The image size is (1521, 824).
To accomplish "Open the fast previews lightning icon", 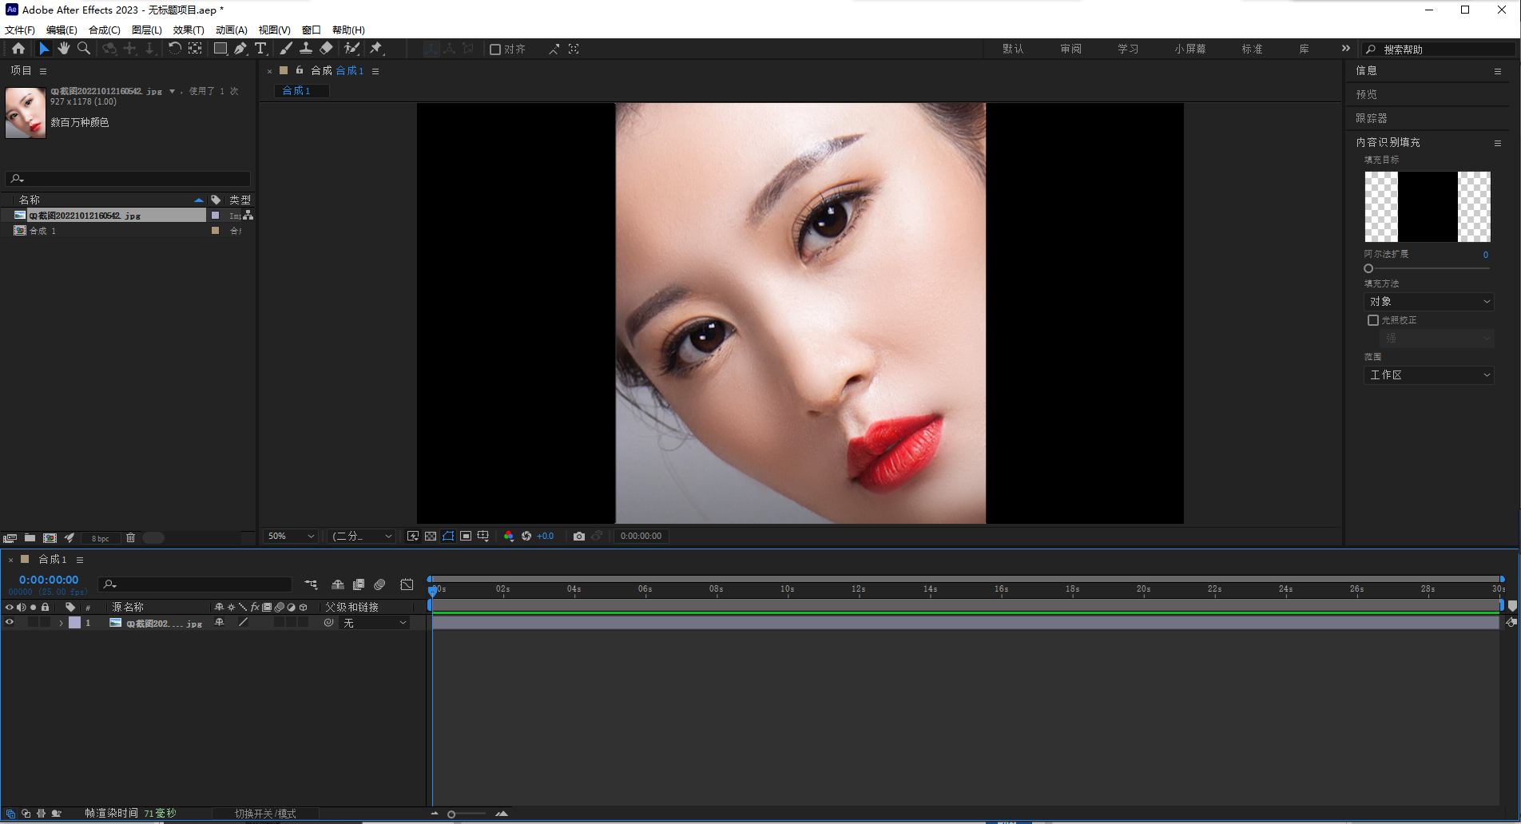I will [413, 536].
